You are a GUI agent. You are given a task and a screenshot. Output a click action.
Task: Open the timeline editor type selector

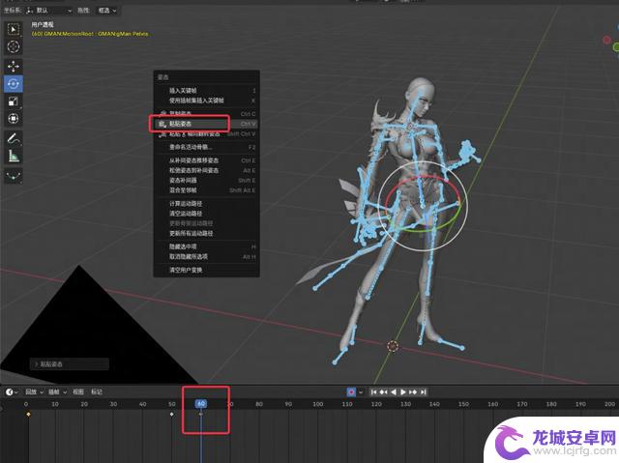(12, 392)
